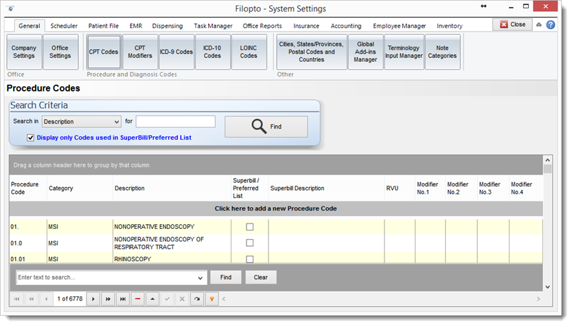Open the orange filter funnel icon
Screen dimensions: 572x326
(211, 299)
